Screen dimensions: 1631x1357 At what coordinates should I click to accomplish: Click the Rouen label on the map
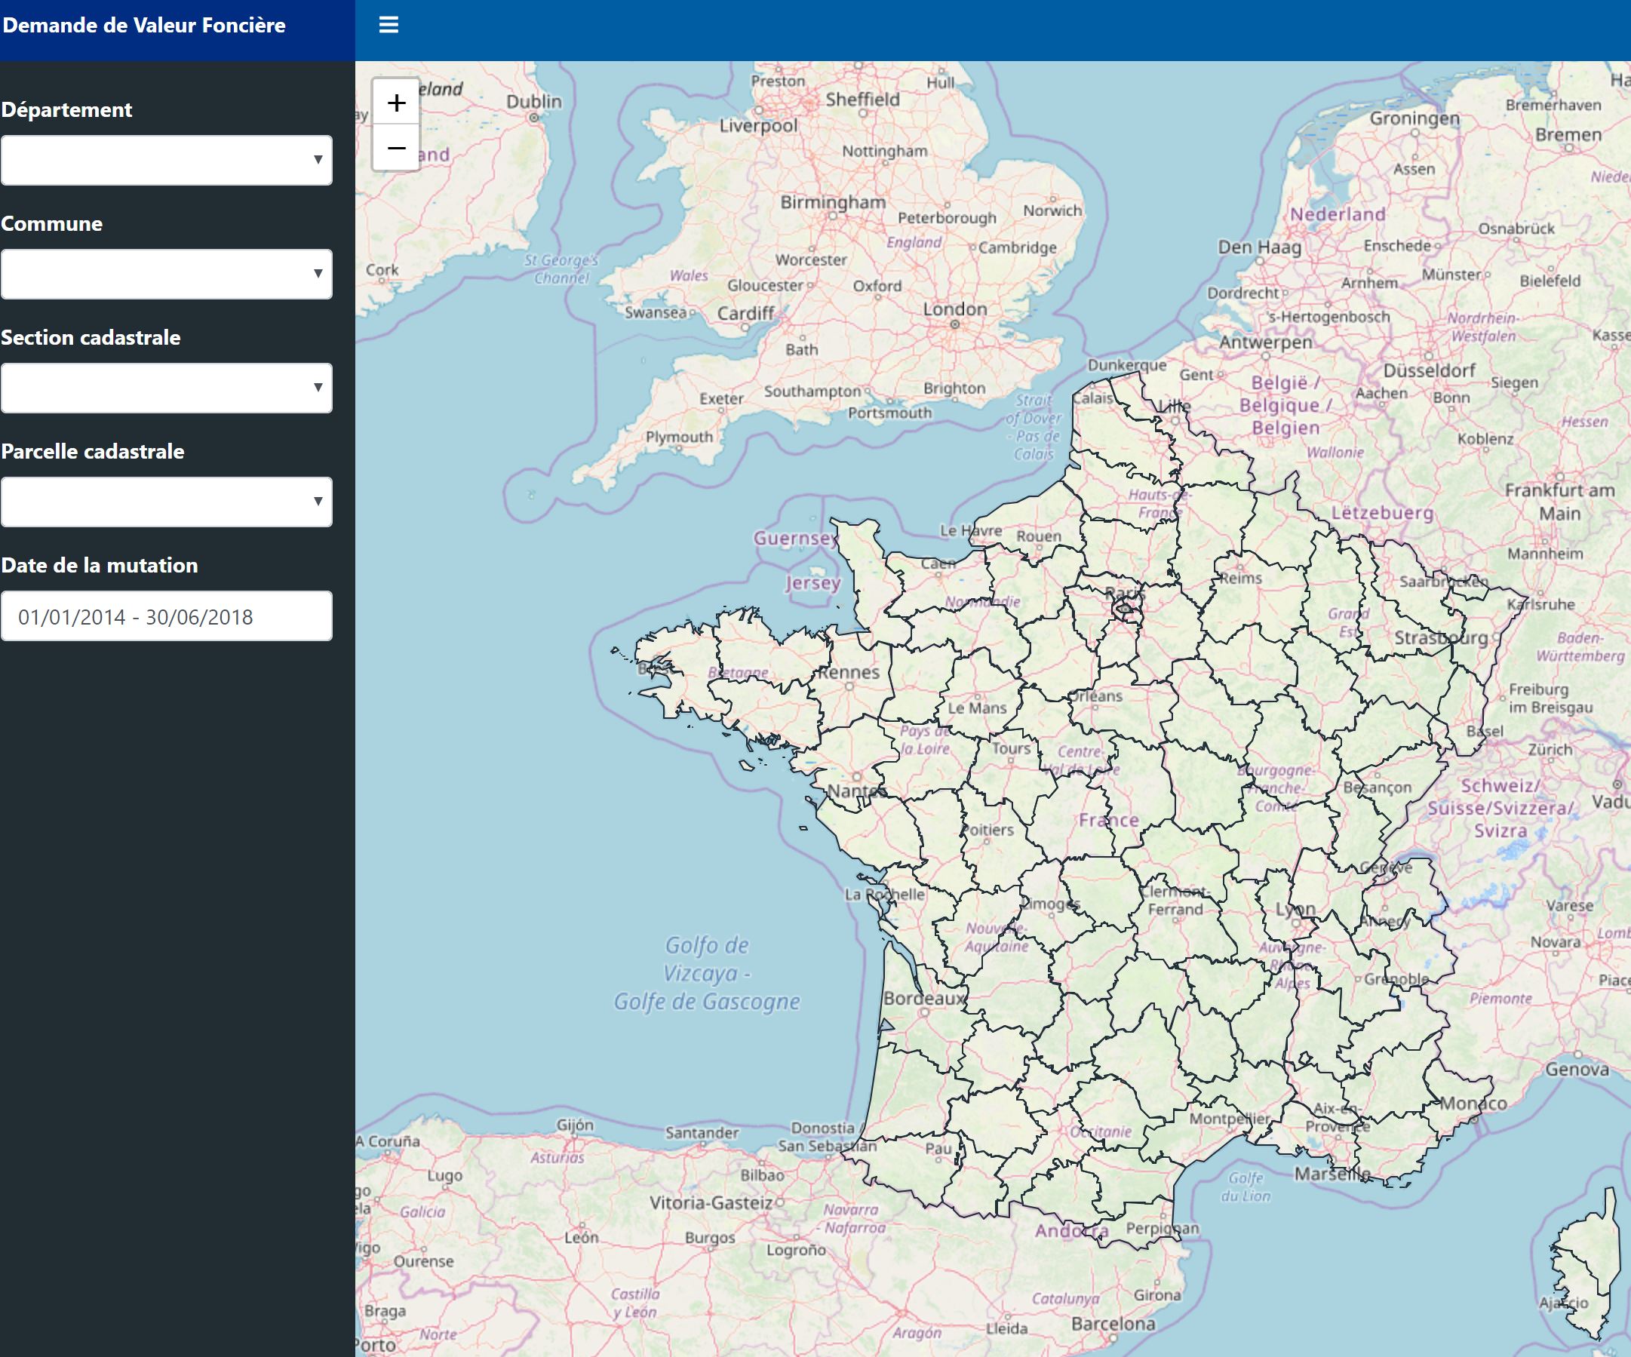click(x=1038, y=536)
